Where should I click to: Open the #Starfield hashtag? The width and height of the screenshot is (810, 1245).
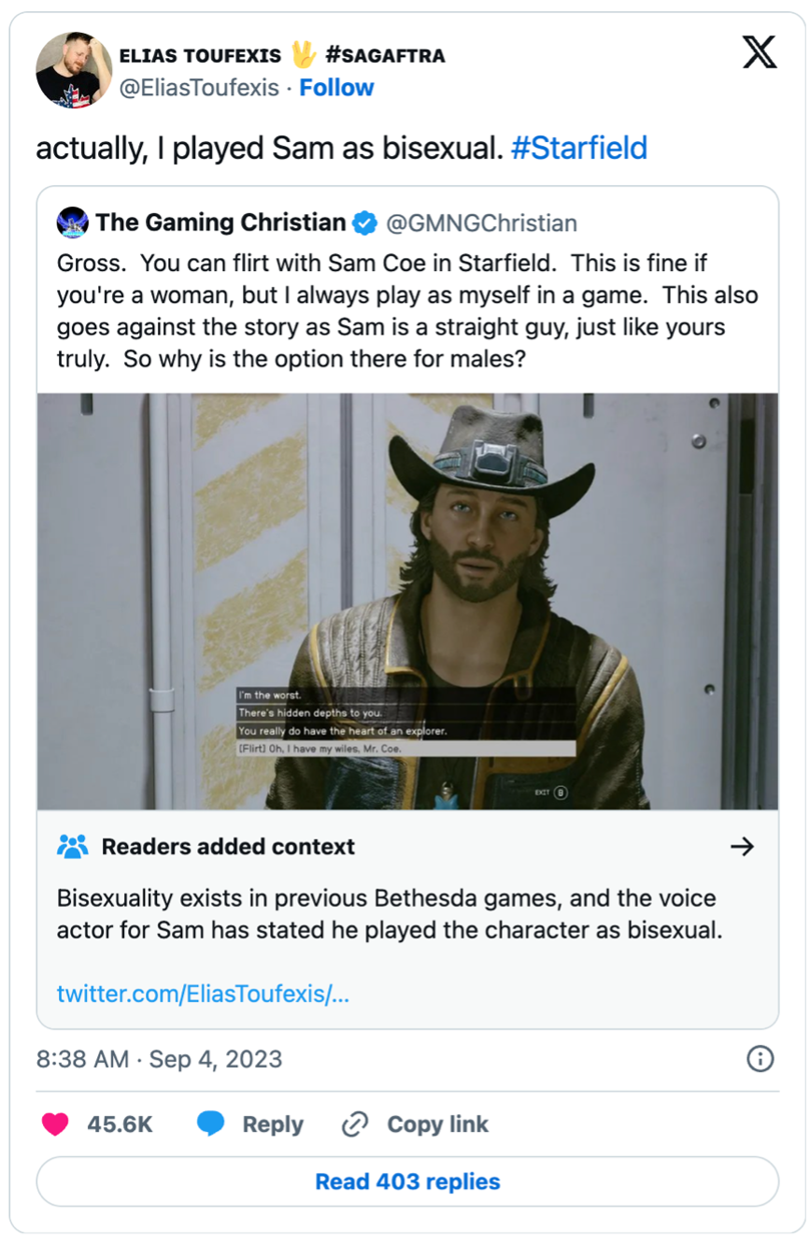579,149
